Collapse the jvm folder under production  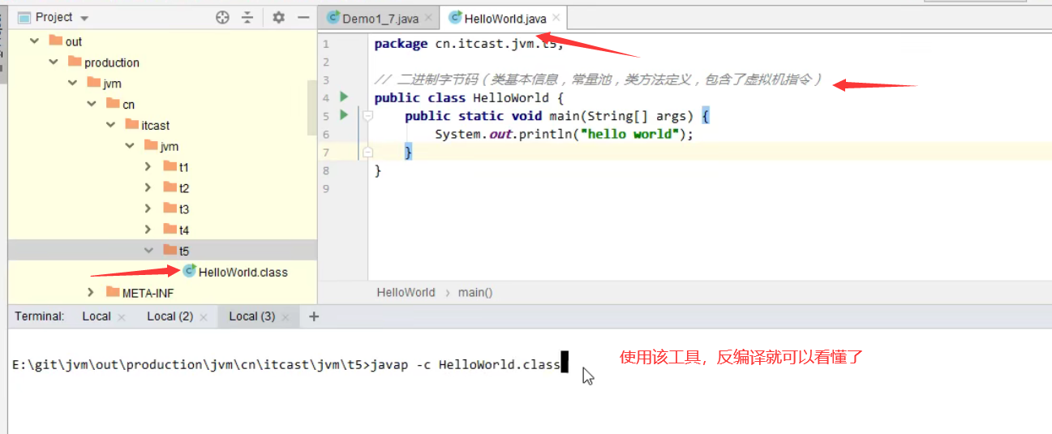(72, 84)
